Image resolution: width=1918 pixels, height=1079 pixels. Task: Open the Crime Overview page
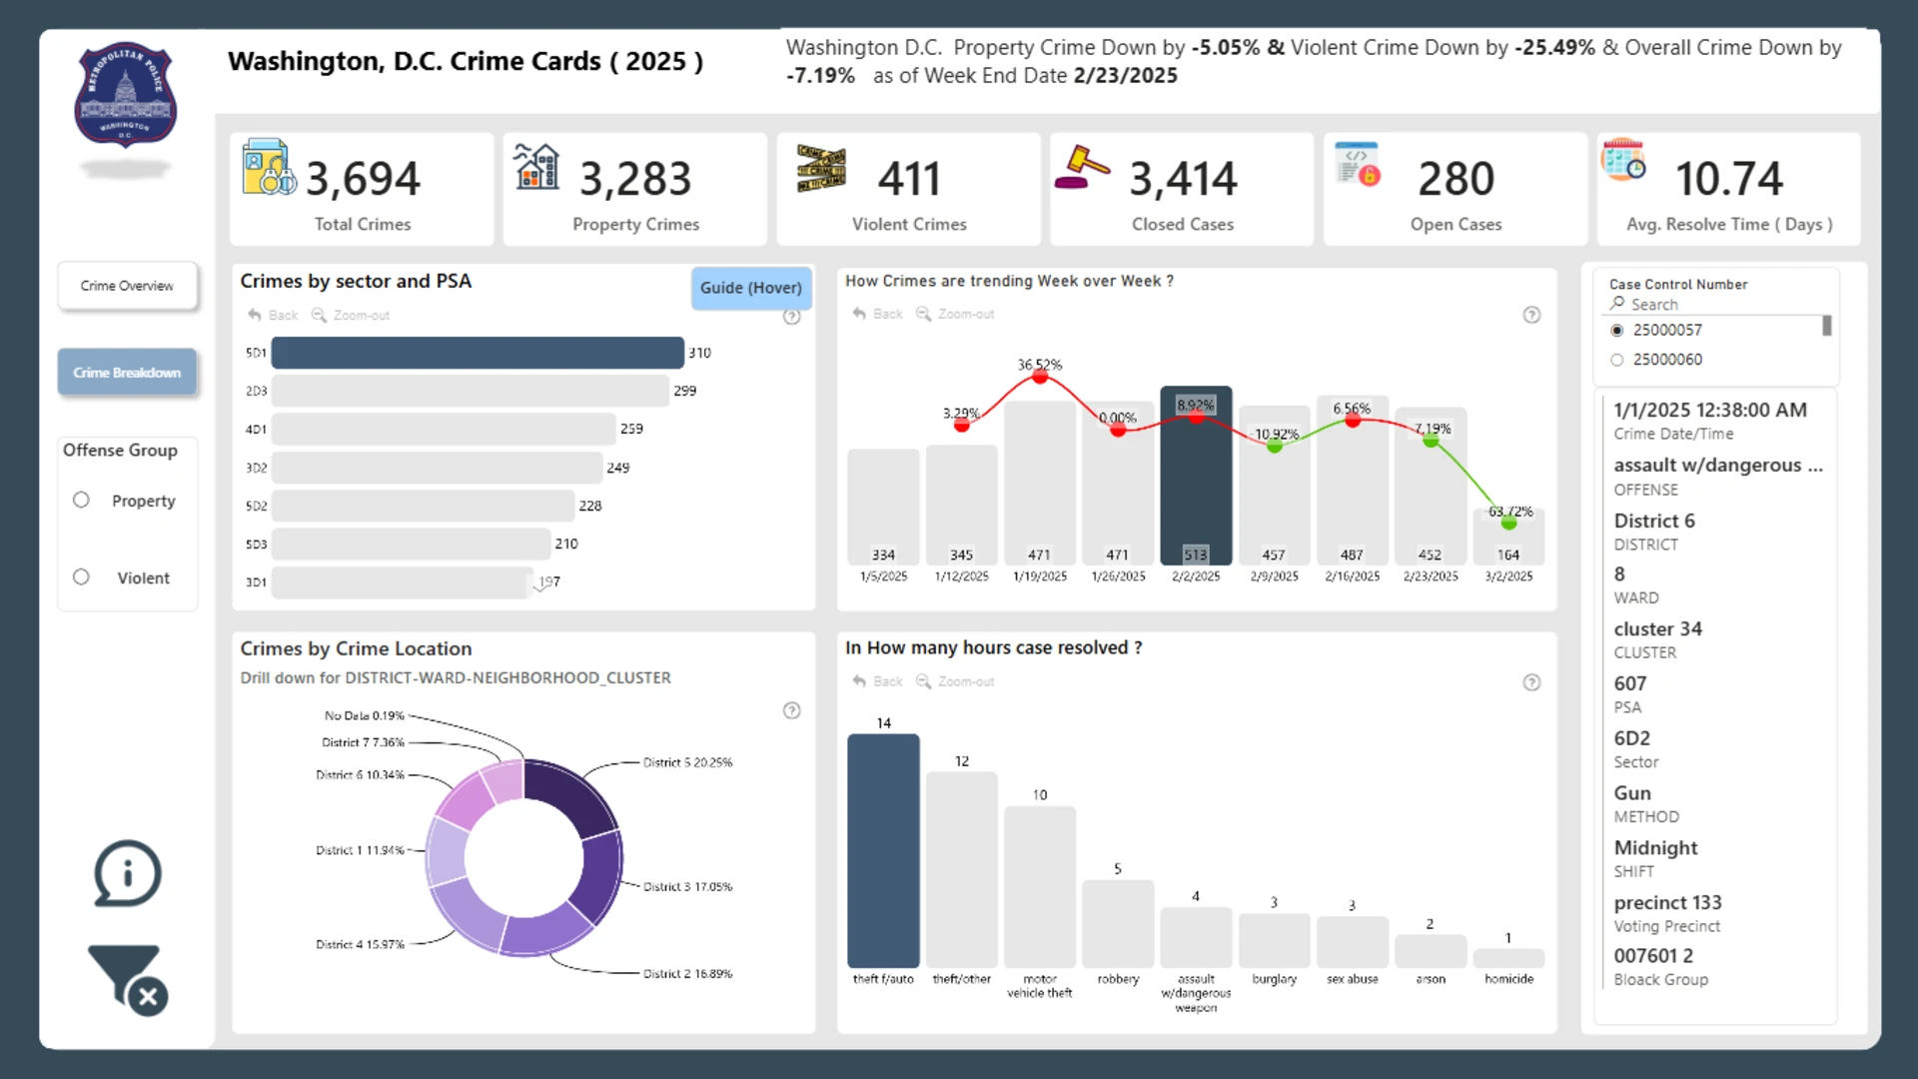click(127, 286)
